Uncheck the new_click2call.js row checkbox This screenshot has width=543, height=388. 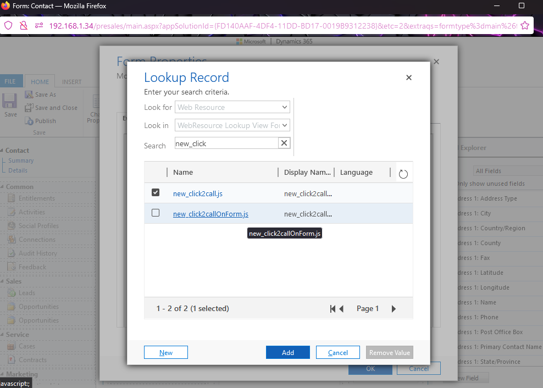click(156, 193)
